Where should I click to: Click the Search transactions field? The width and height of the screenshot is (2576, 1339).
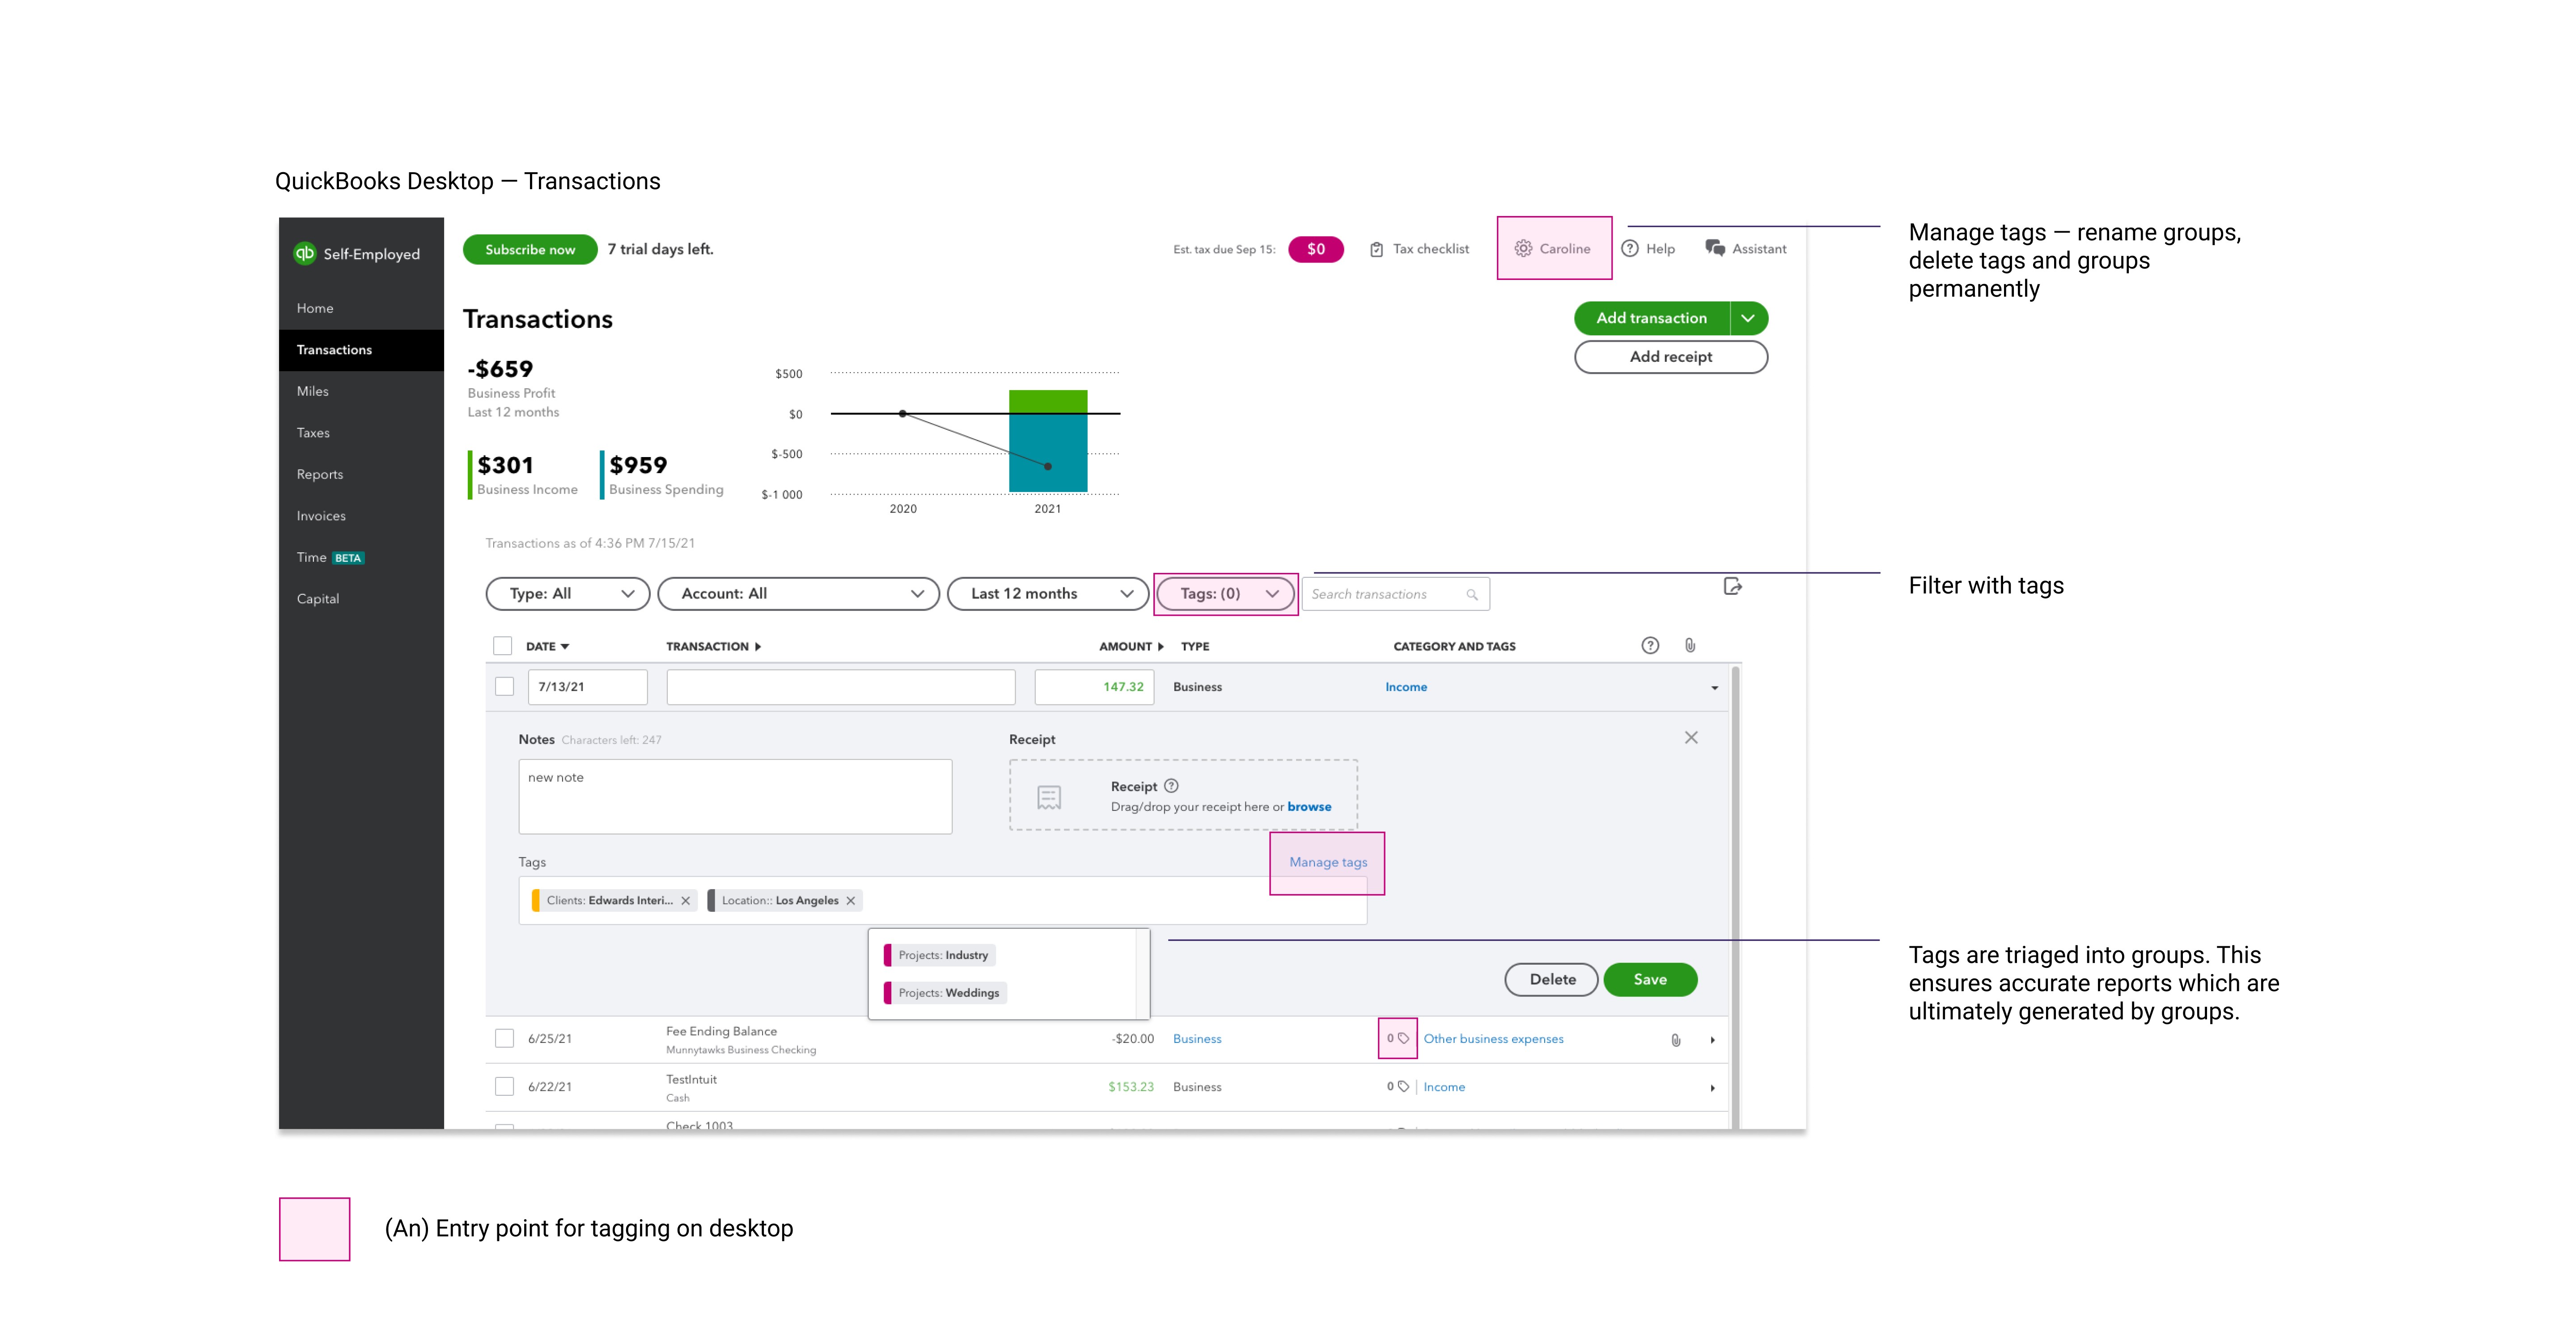[1395, 594]
